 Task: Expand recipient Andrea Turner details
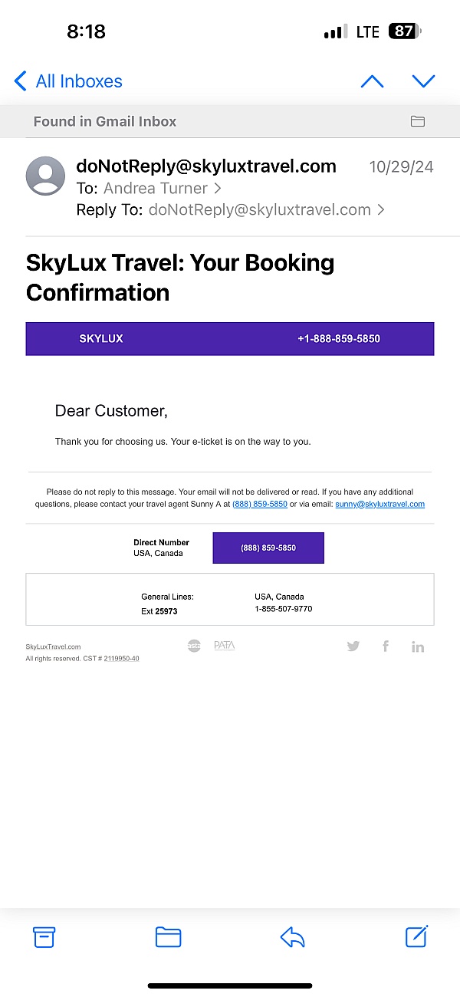(163, 189)
